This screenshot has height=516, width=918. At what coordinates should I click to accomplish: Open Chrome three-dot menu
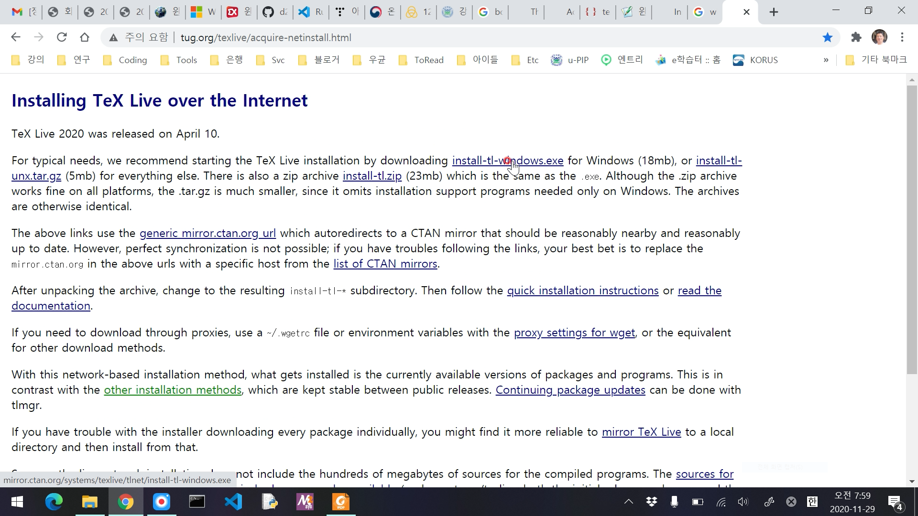(902, 37)
